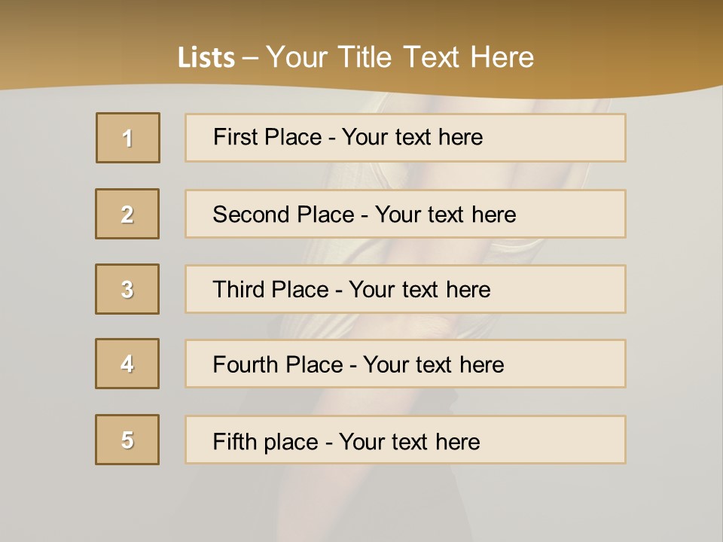This screenshot has height=542, width=723.
Task: Click "Your text here" in the Third Place row
Action: [419, 290]
